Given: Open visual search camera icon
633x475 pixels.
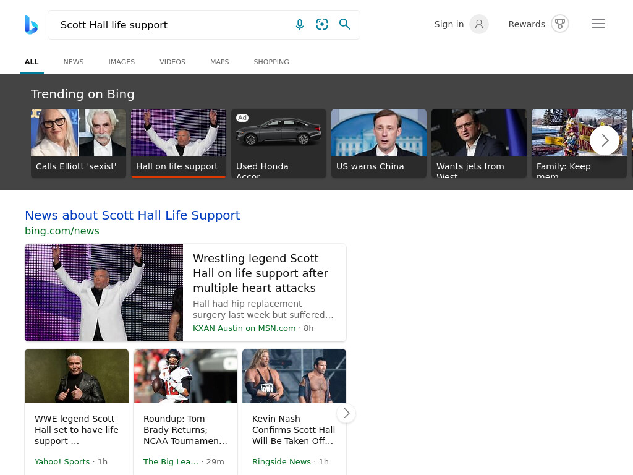Looking at the screenshot, I should click(321, 24).
